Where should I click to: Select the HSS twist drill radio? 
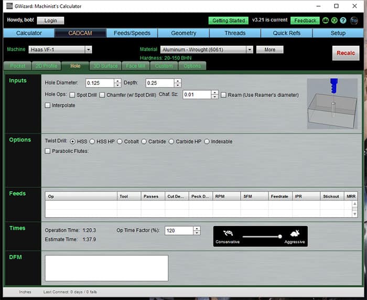click(72, 142)
